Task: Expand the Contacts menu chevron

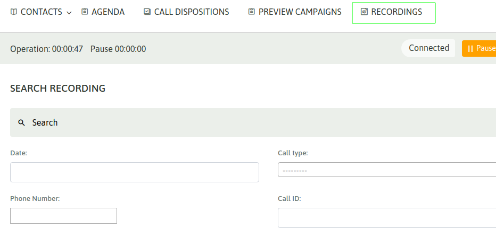Action: click(x=69, y=13)
